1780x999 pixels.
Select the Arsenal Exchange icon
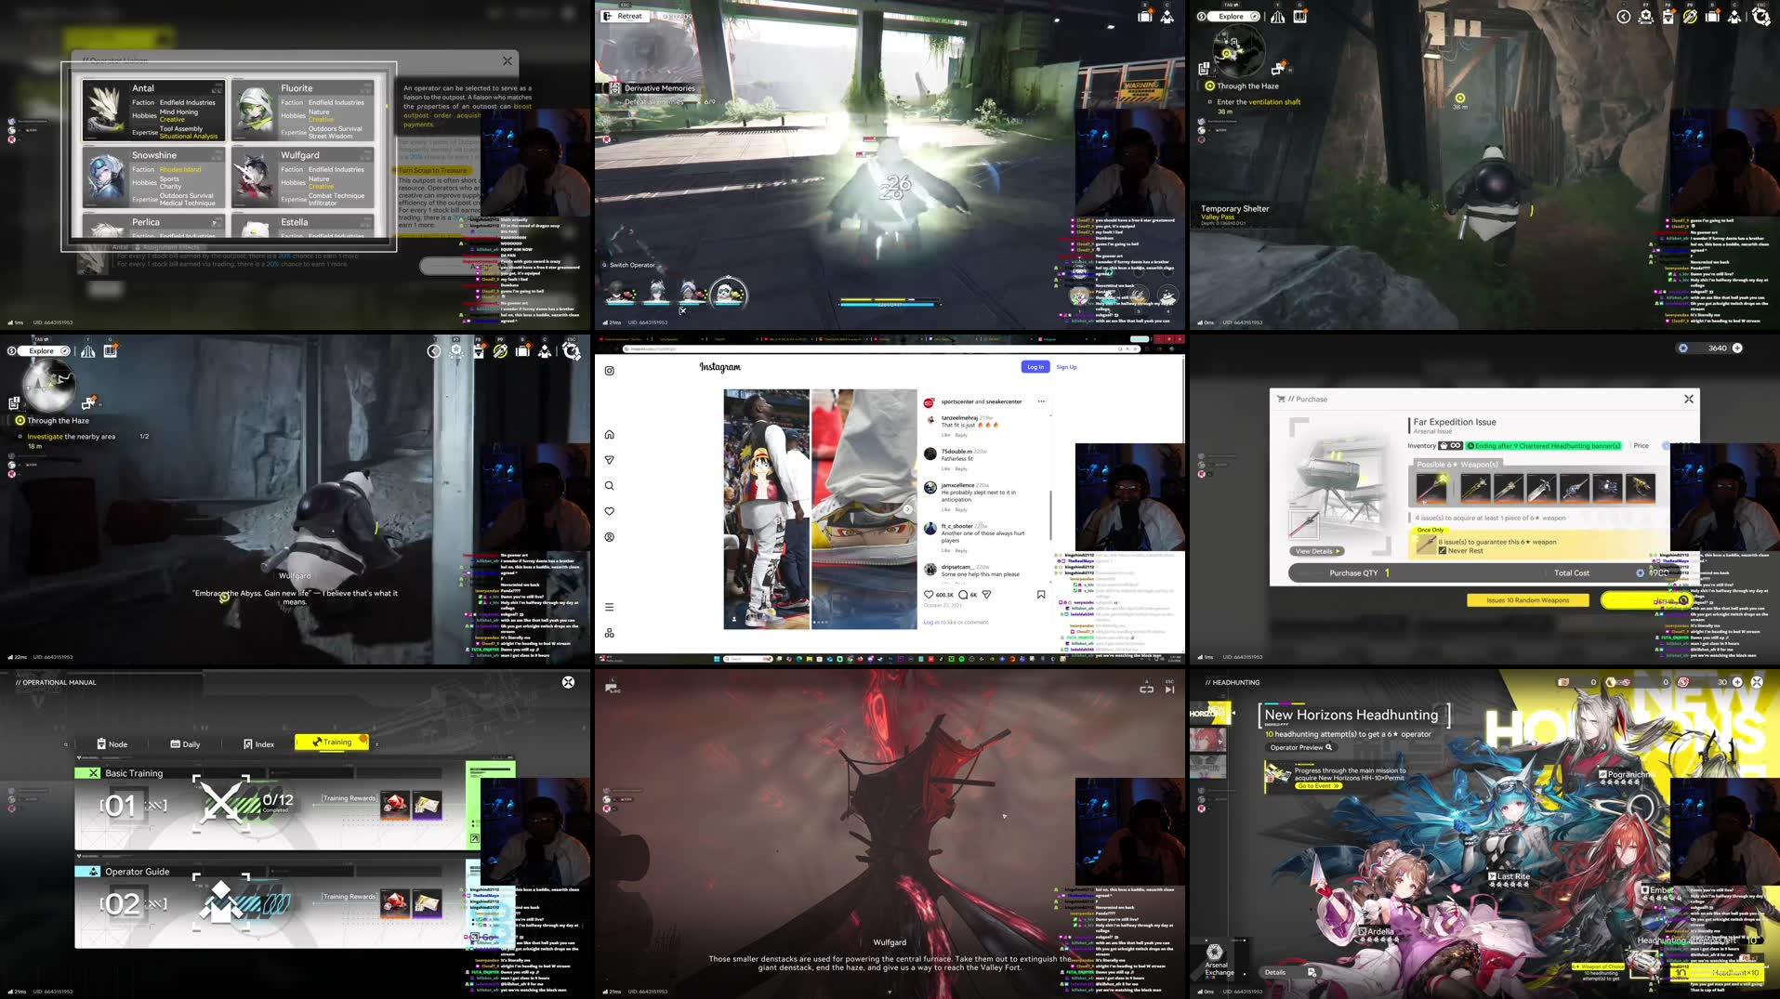[1214, 953]
